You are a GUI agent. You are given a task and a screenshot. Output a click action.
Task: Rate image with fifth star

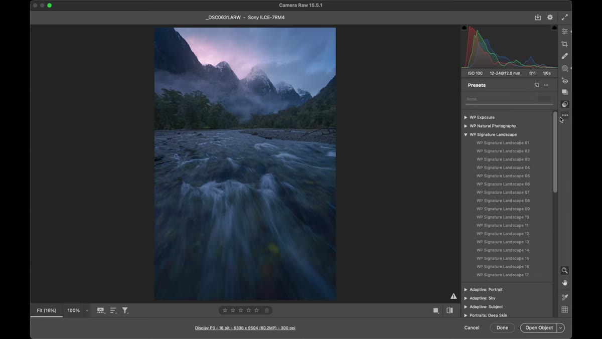pos(257,310)
